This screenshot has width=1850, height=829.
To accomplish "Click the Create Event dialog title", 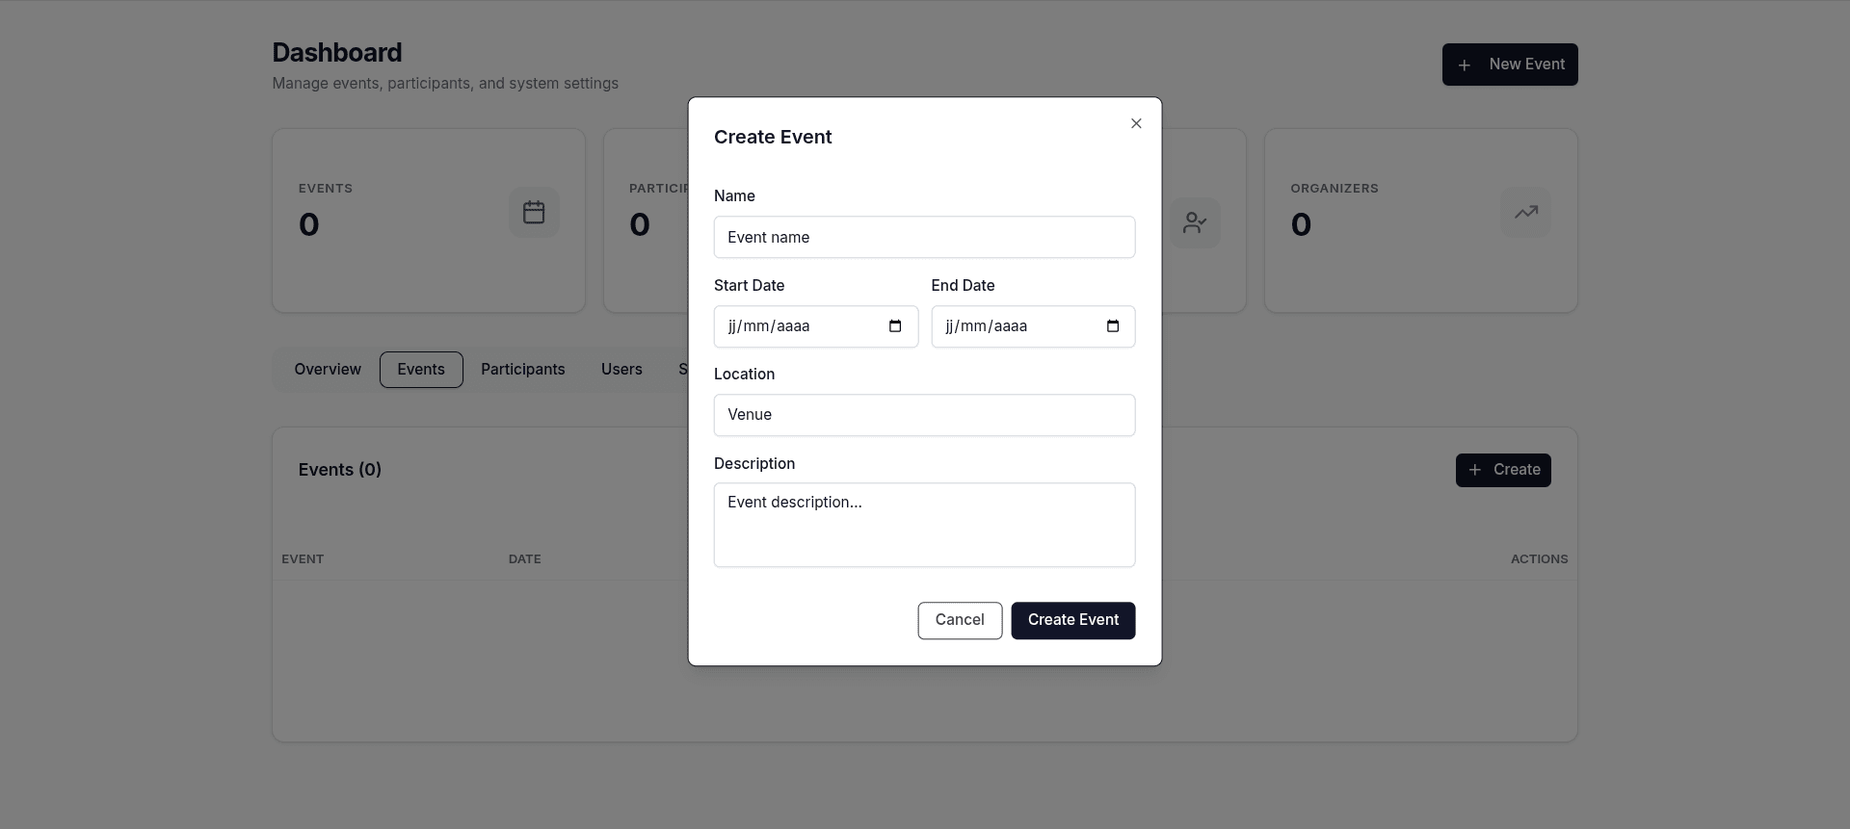I will click(773, 137).
